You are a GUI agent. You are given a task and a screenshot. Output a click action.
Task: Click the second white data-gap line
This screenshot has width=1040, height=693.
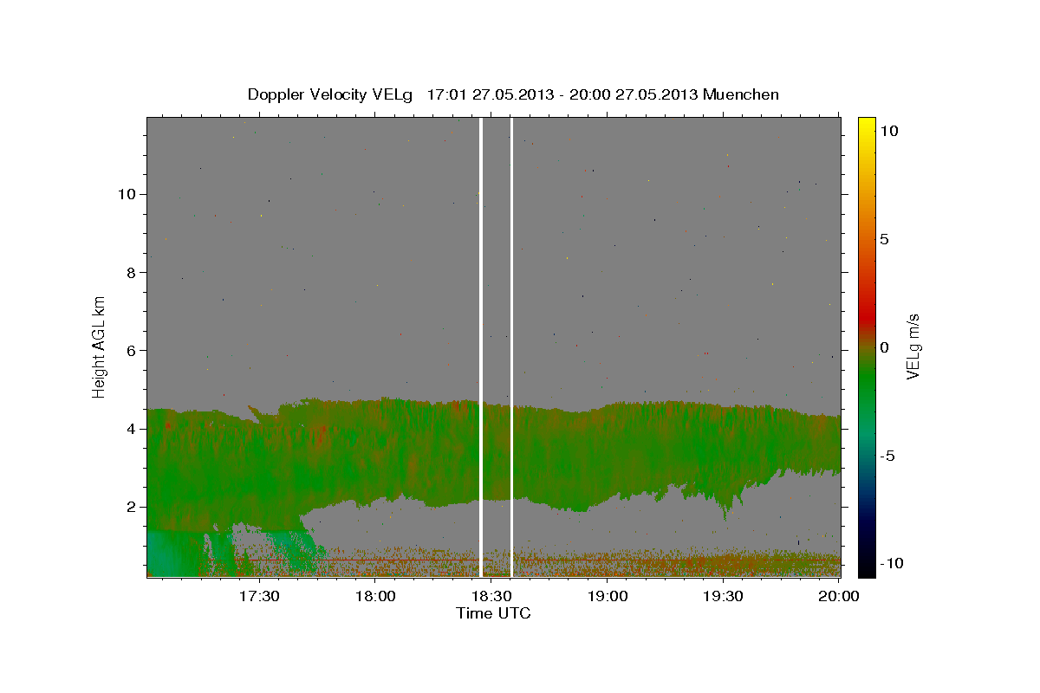click(x=512, y=346)
